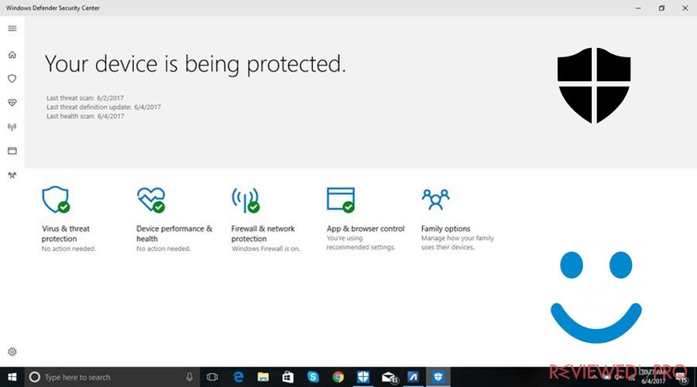Viewport: 697px width, 387px height.
Task: Open the sidebar heart Device health page
Action: 12,103
